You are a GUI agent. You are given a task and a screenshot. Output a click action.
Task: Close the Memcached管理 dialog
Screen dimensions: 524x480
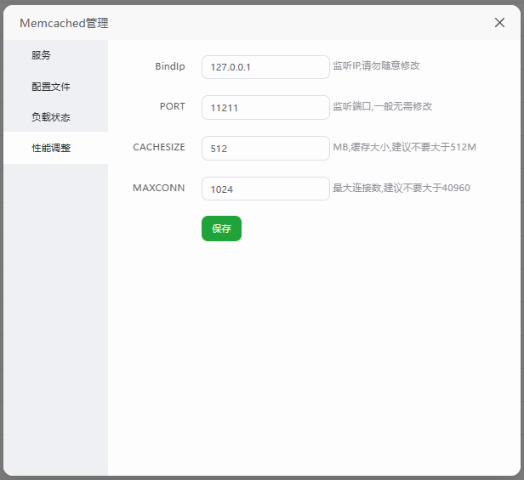click(x=499, y=23)
